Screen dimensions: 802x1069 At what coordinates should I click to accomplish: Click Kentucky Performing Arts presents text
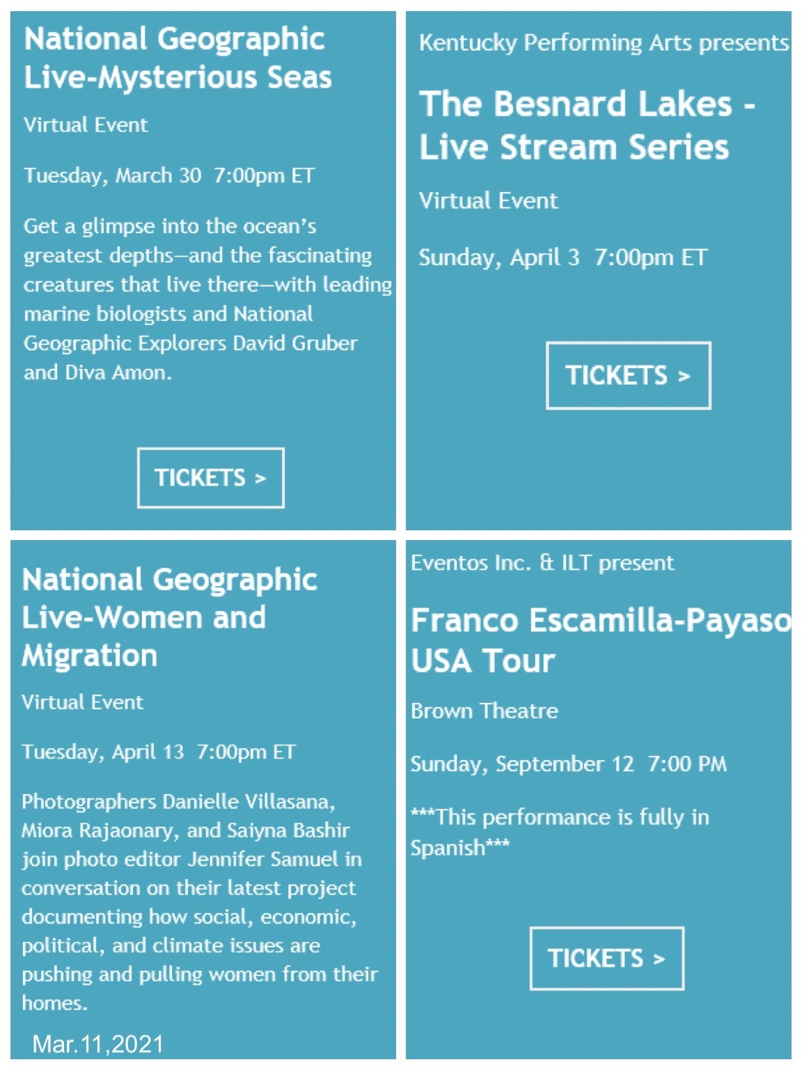click(604, 43)
